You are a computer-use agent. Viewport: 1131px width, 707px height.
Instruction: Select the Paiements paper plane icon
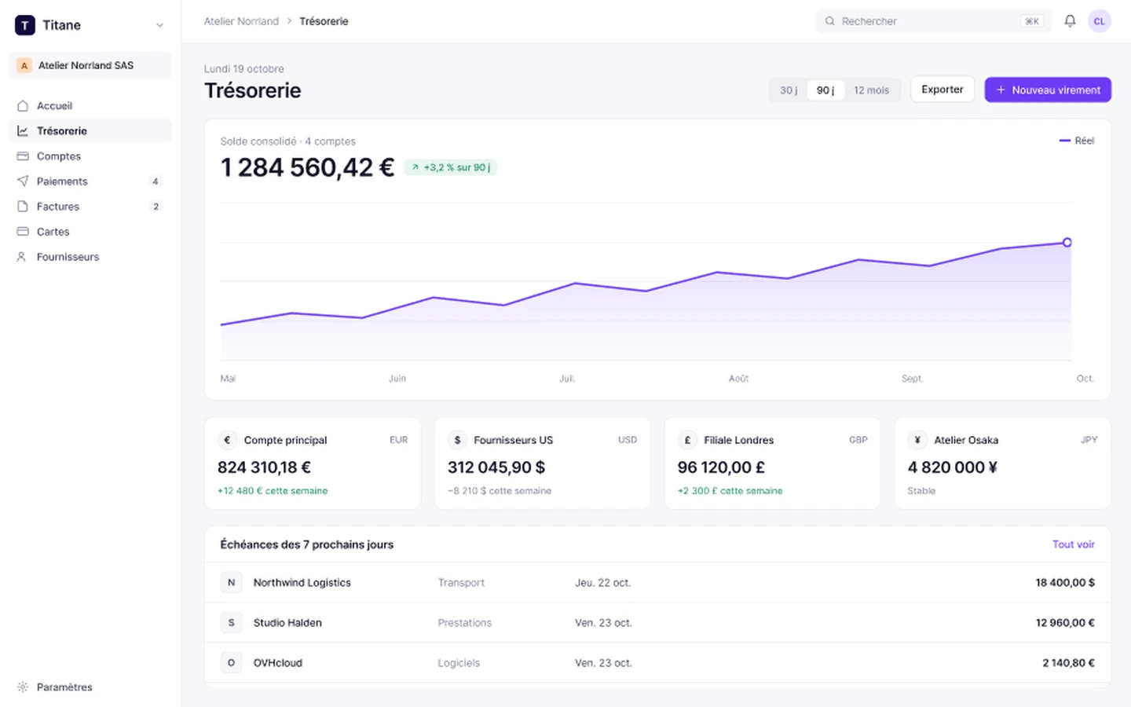pos(23,181)
